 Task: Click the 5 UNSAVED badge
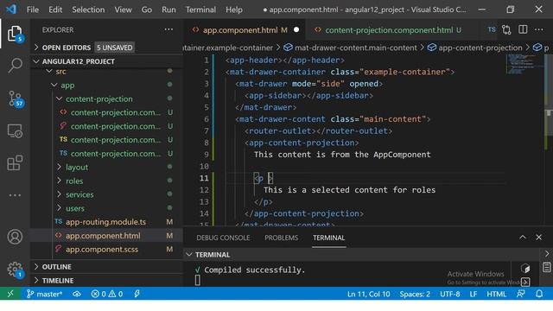pyautogui.click(x=115, y=48)
